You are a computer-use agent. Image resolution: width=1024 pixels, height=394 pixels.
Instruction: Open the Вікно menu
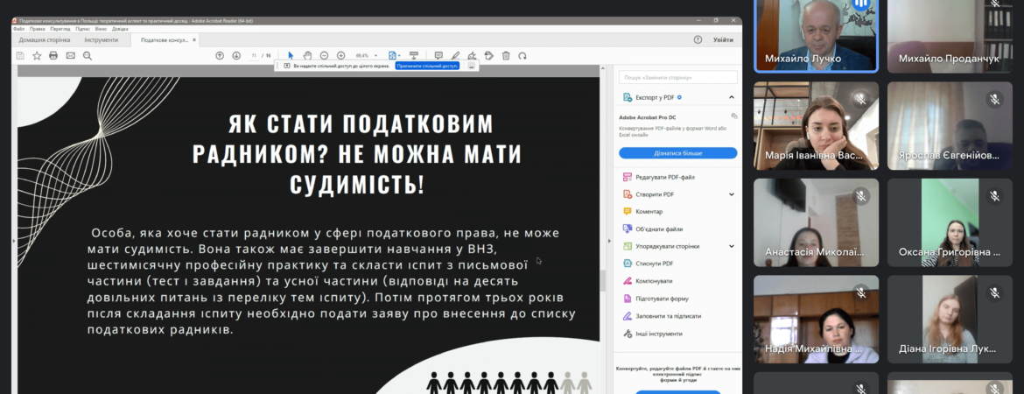point(101,29)
